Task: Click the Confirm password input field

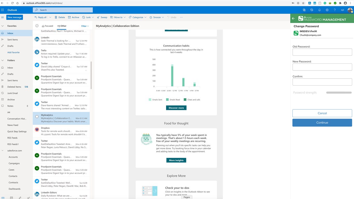Action: (x=322, y=82)
